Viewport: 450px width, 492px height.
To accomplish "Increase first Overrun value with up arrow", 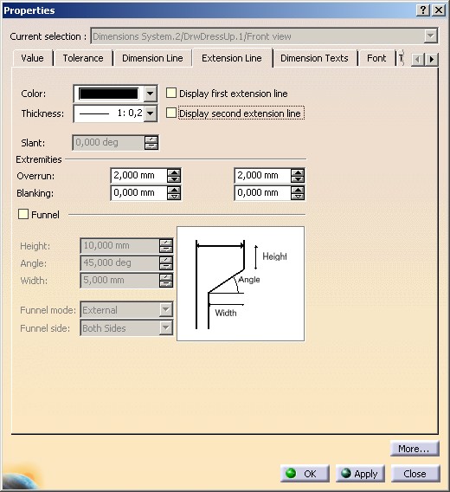I will [x=174, y=172].
